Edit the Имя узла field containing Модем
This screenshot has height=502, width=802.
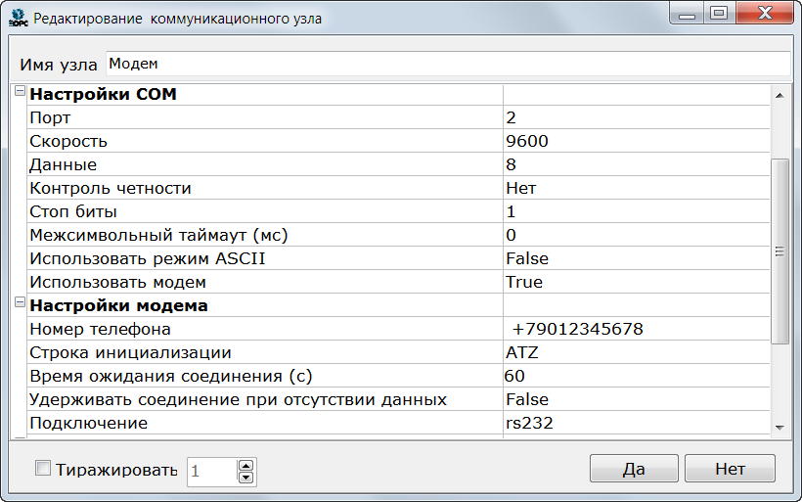coord(448,64)
